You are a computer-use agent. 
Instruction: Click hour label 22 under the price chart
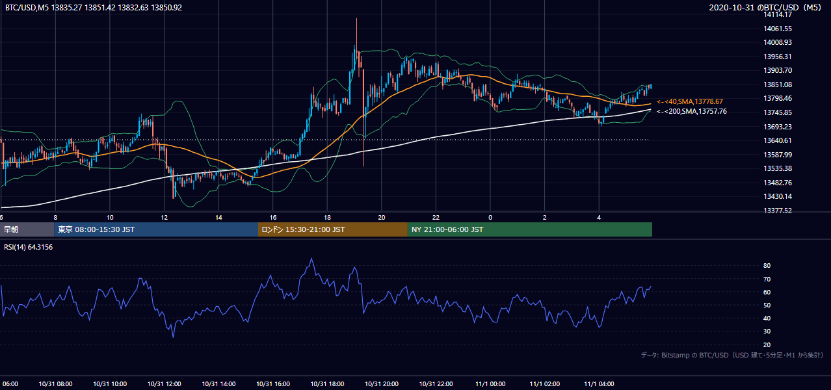coord(436,217)
